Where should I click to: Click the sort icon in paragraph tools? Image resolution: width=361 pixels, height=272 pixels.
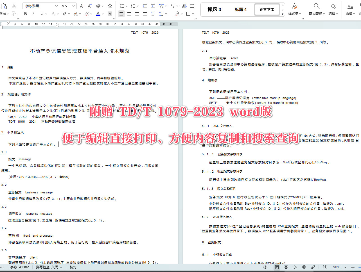184,6
